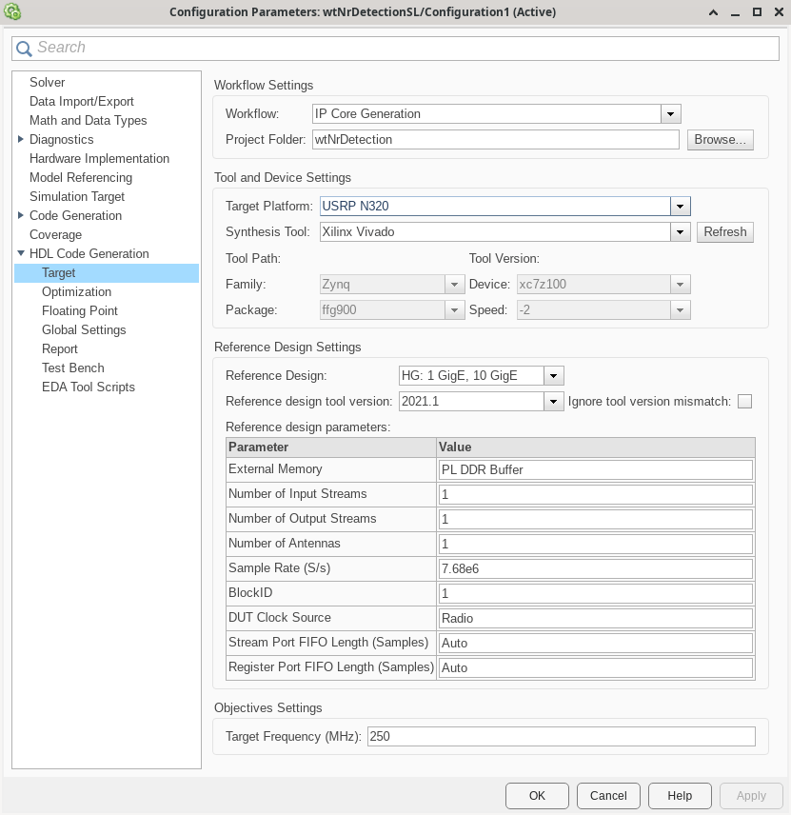
Task: Open the disabled Speed dropdown
Action: pyautogui.click(x=680, y=310)
